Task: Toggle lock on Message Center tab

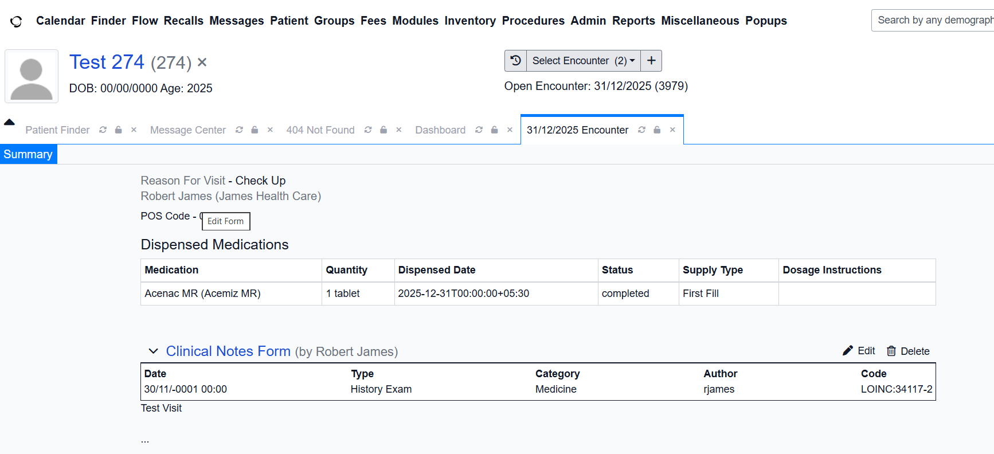Action: click(255, 130)
